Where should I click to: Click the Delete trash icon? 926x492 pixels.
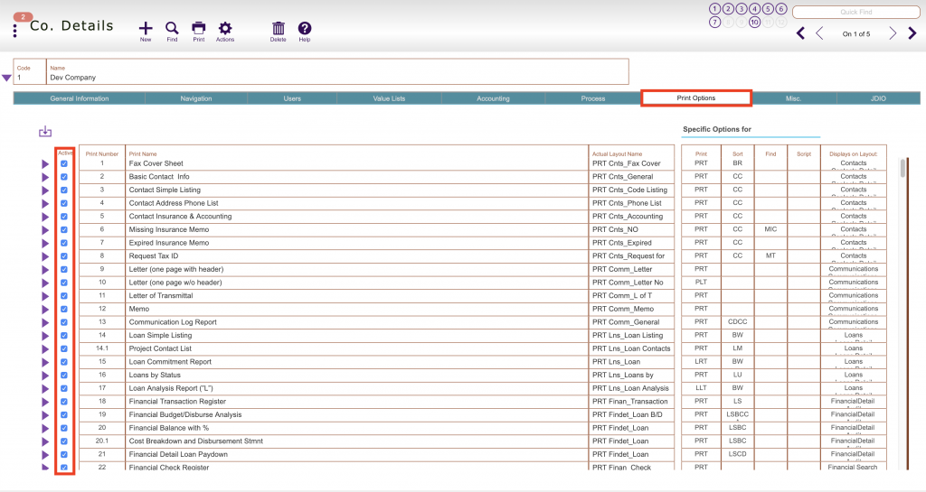[279, 28]
